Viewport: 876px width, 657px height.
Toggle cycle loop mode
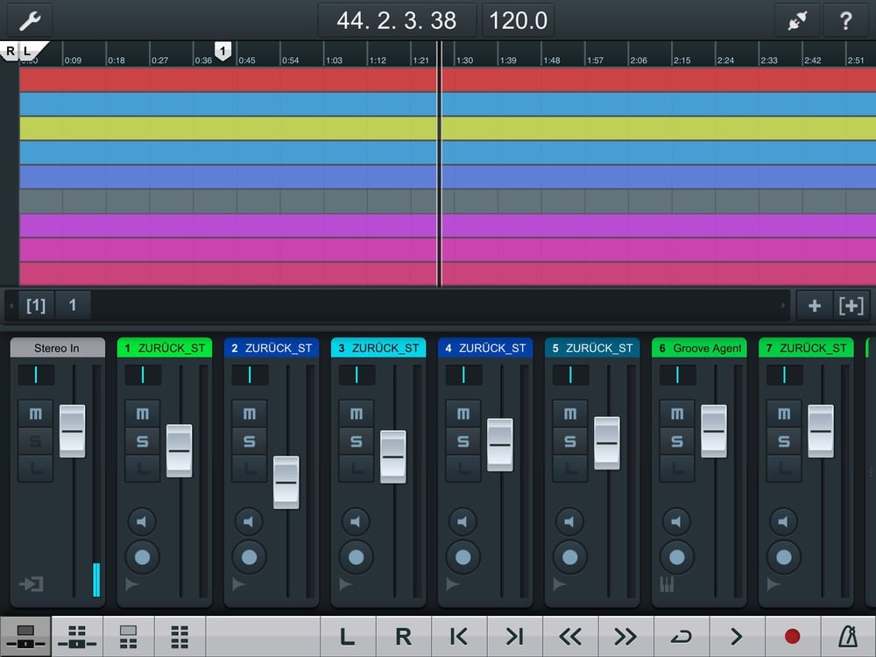(x=681, y=636)
